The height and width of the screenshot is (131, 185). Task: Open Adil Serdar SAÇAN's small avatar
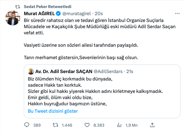[31, 72]
